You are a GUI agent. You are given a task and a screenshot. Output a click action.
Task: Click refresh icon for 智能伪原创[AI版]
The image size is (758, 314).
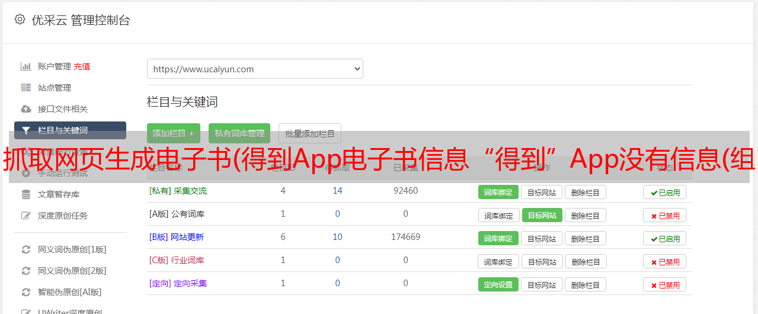coord(25,292)
